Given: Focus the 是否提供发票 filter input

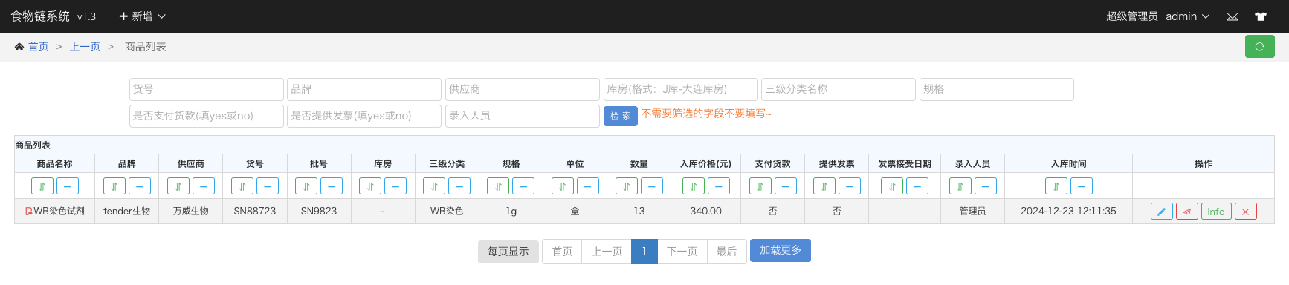Looking at the screenshot, I should [364, 116].
